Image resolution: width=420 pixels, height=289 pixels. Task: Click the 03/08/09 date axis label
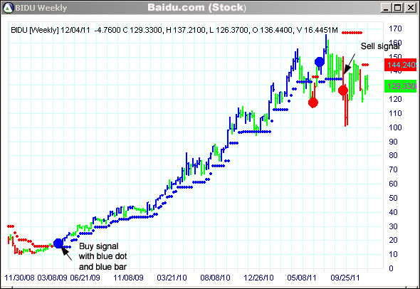point(52,278)
